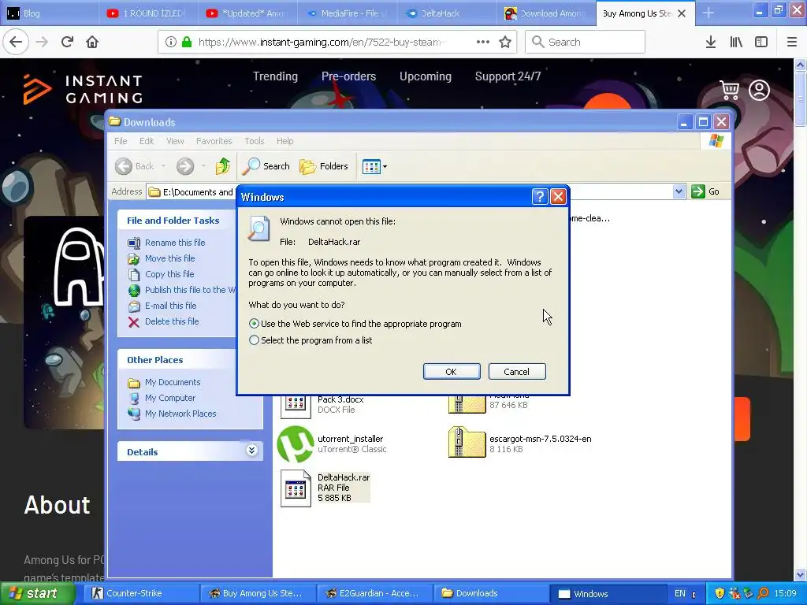The width and height of the screenshot is (807, 605).
Task: Click Firefox search box
Action: pyautogui.click(x=586, y=42)
